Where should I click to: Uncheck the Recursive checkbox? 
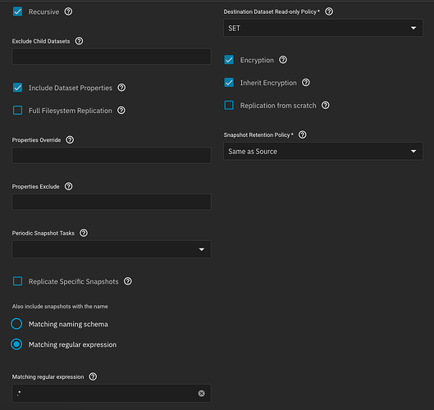coord(18,11)
